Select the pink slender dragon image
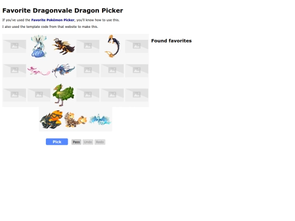This screenshot has height=221, width=295. pyautogui.click(x=39, y=70)
